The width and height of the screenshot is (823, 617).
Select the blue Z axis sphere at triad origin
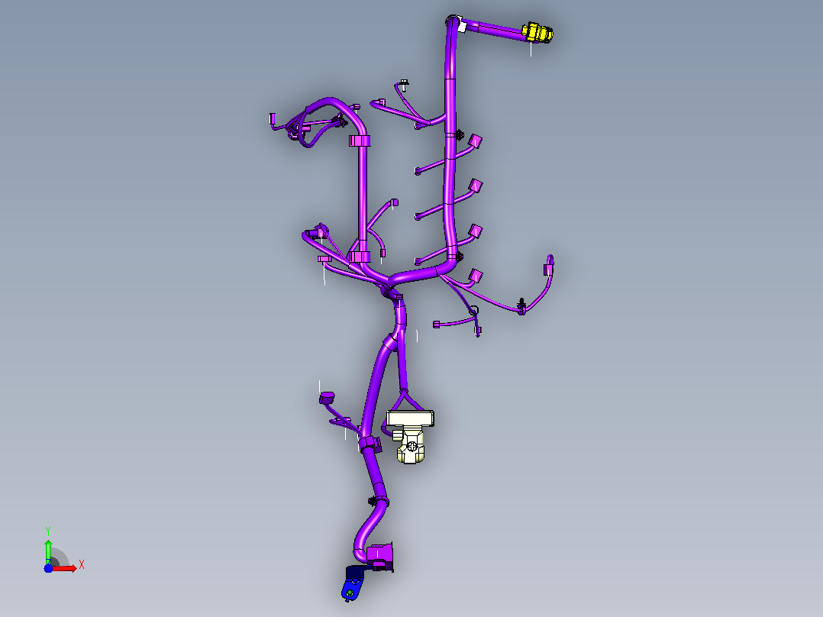(48, 568)
